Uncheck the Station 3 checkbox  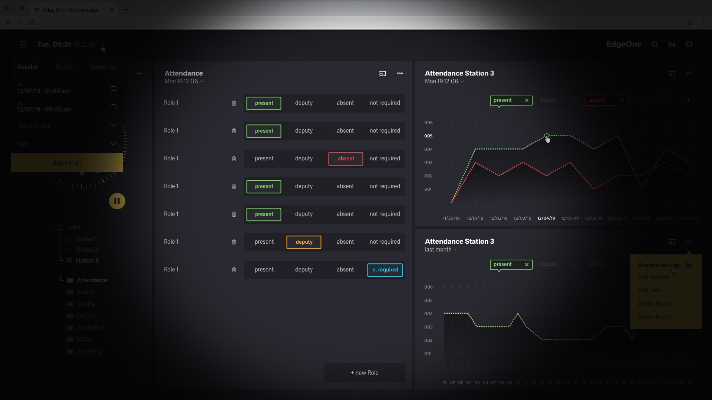tap(70, 261)
